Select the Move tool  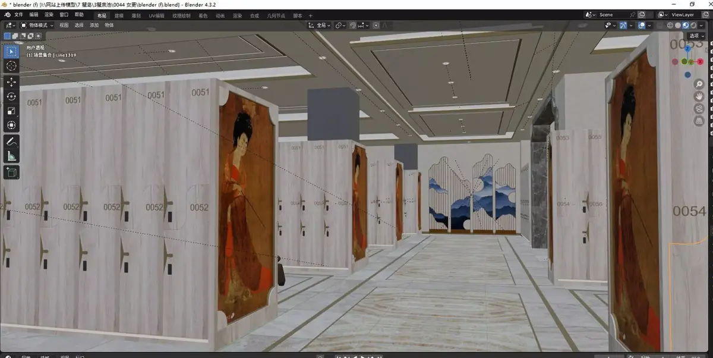[x=11, y=82]
